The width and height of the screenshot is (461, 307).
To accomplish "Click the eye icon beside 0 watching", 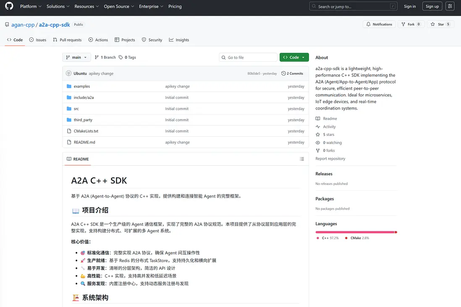I will point(318,143).
